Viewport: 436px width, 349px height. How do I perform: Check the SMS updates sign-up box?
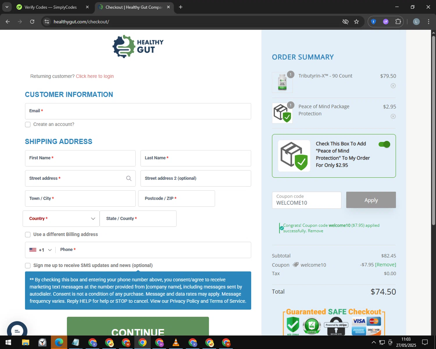[28, 266]
